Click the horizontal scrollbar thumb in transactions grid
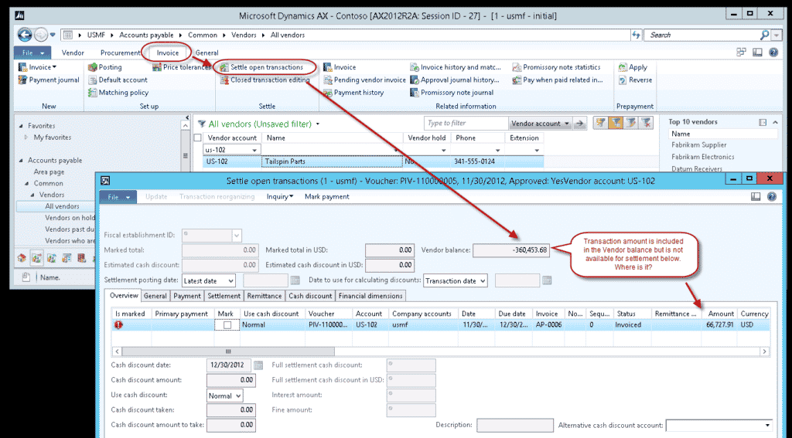 [228, 351]
